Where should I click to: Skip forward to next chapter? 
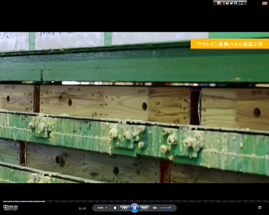click(x=145, y=208)
